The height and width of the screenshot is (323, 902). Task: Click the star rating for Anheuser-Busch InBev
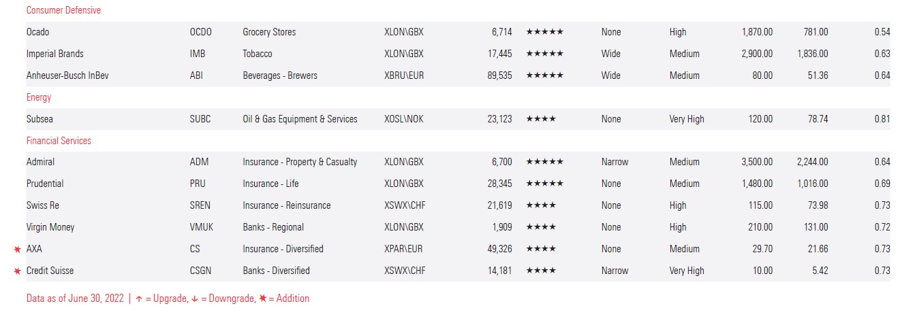tap(544, 75)
